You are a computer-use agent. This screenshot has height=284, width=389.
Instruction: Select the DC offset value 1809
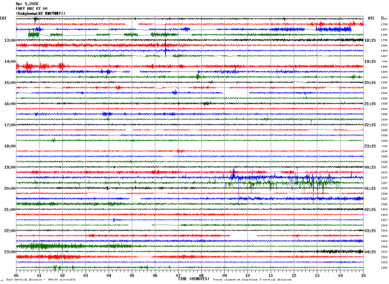384,72
